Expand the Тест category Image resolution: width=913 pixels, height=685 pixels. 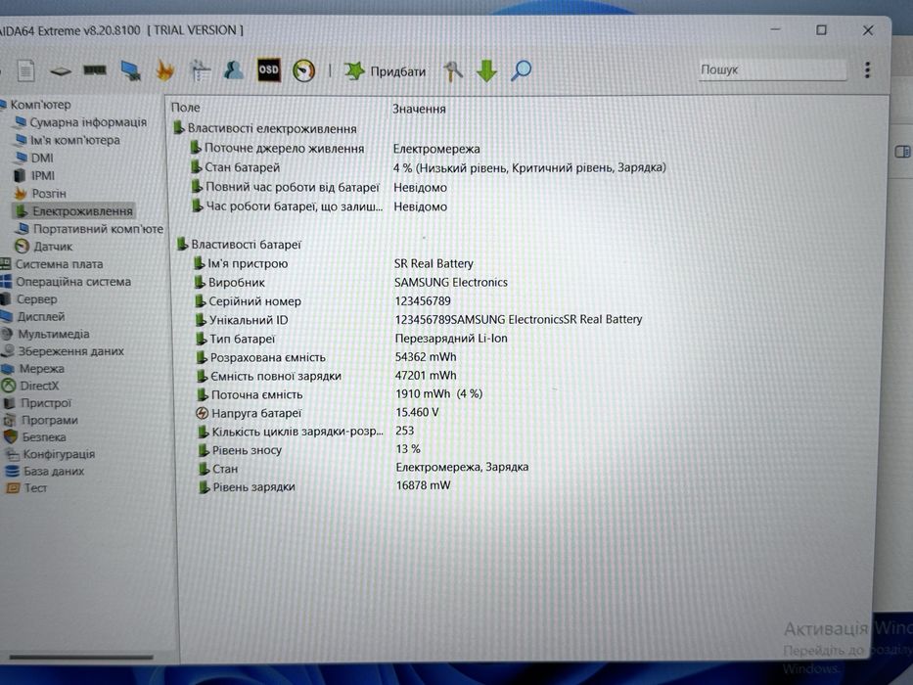tap(26, 487)
